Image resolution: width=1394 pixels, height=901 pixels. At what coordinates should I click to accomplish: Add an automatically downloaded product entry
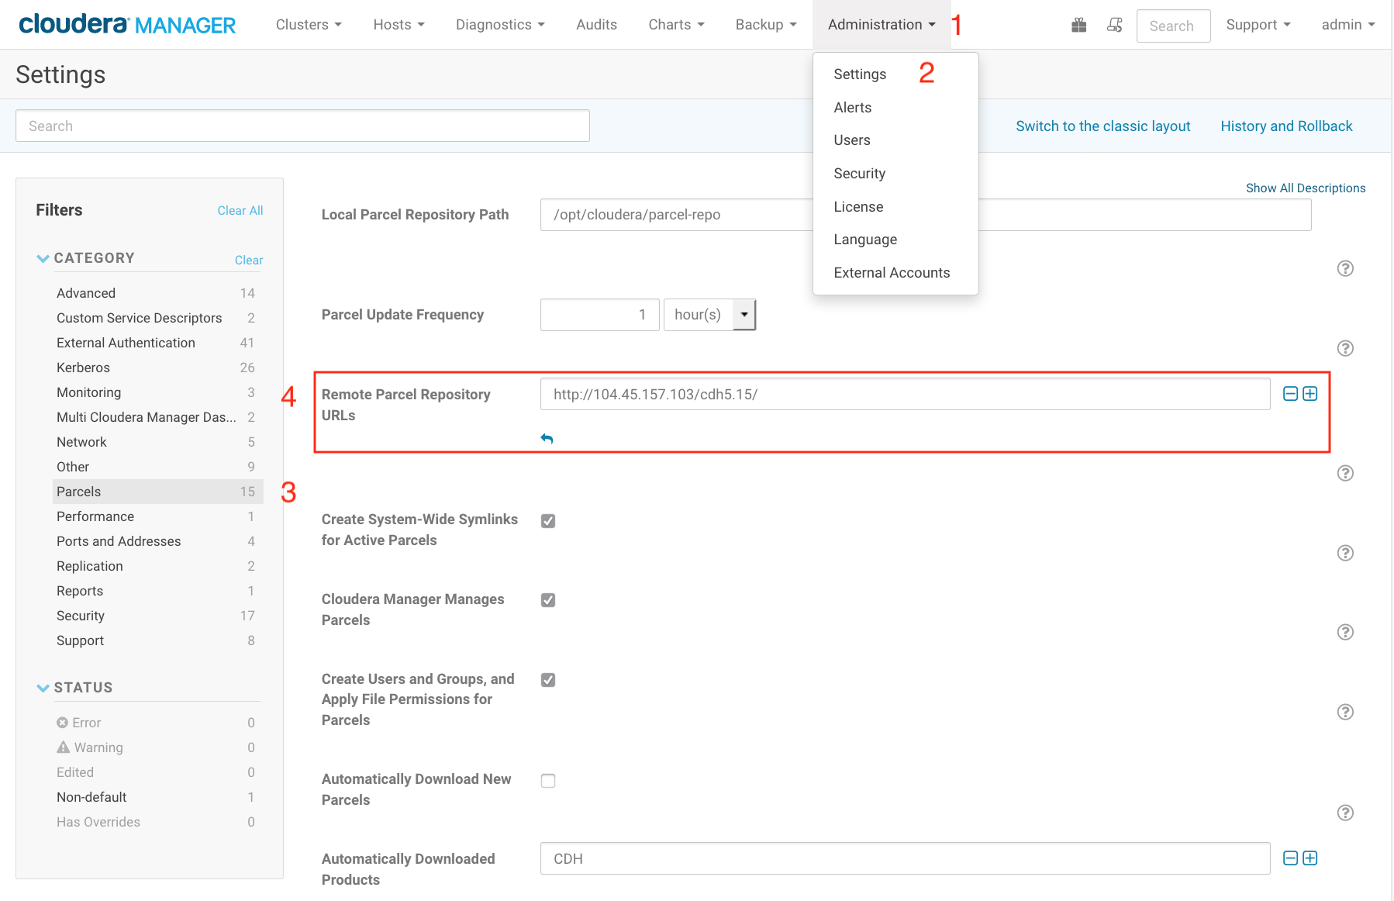coord(1310,858)
